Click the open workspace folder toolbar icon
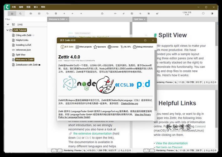 click(x=31, y=14)
